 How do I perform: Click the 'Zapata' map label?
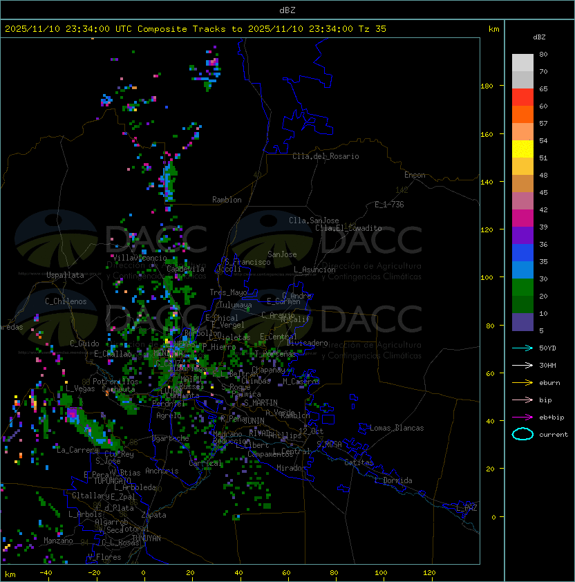[153, 515]
